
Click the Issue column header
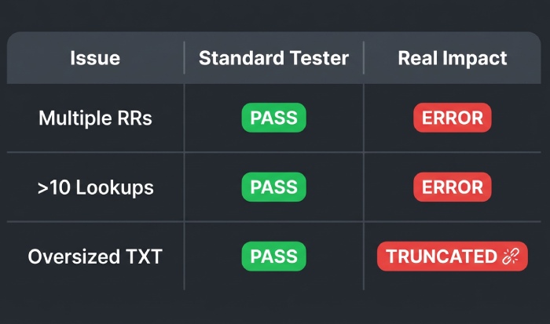(x=95, y=58)
